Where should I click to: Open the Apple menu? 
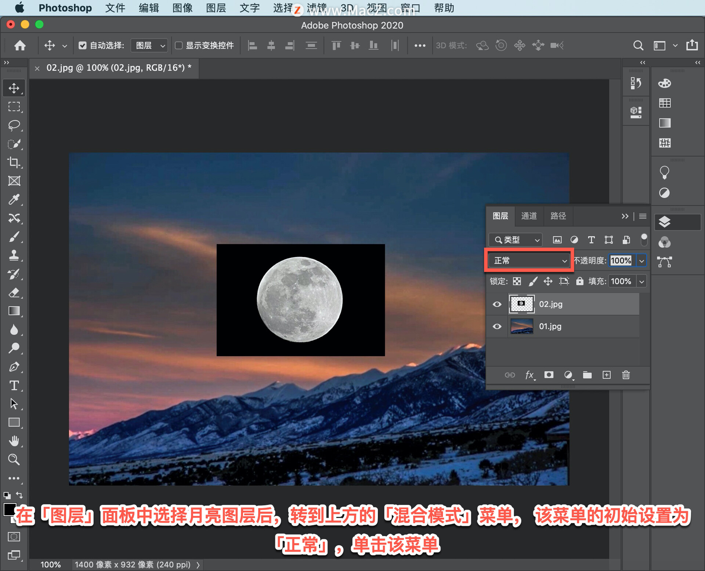19,7
